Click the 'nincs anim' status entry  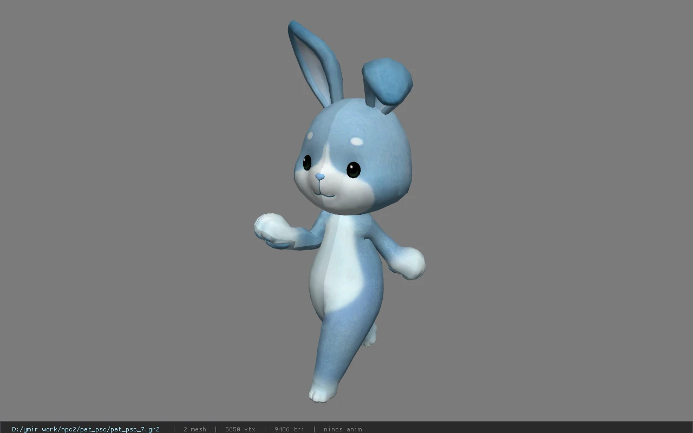coord(343,429)
